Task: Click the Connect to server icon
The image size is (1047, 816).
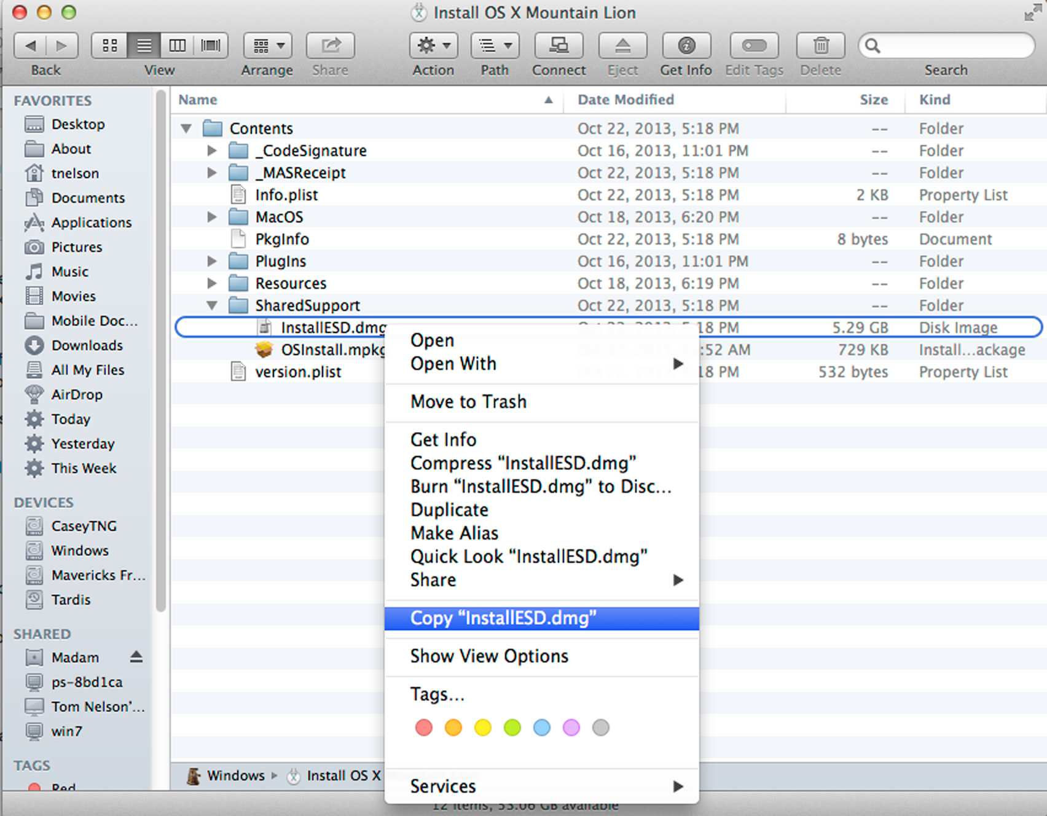Action: pyautogui.click(x=559, y=45)
